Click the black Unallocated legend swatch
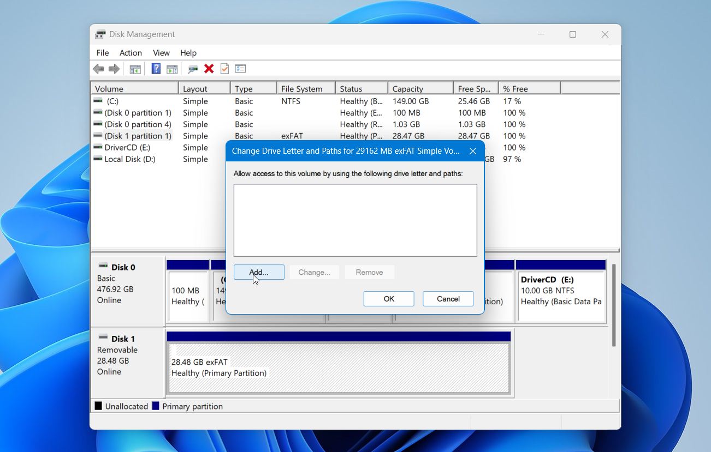This screenshot has width=711, height=452. 98,406
